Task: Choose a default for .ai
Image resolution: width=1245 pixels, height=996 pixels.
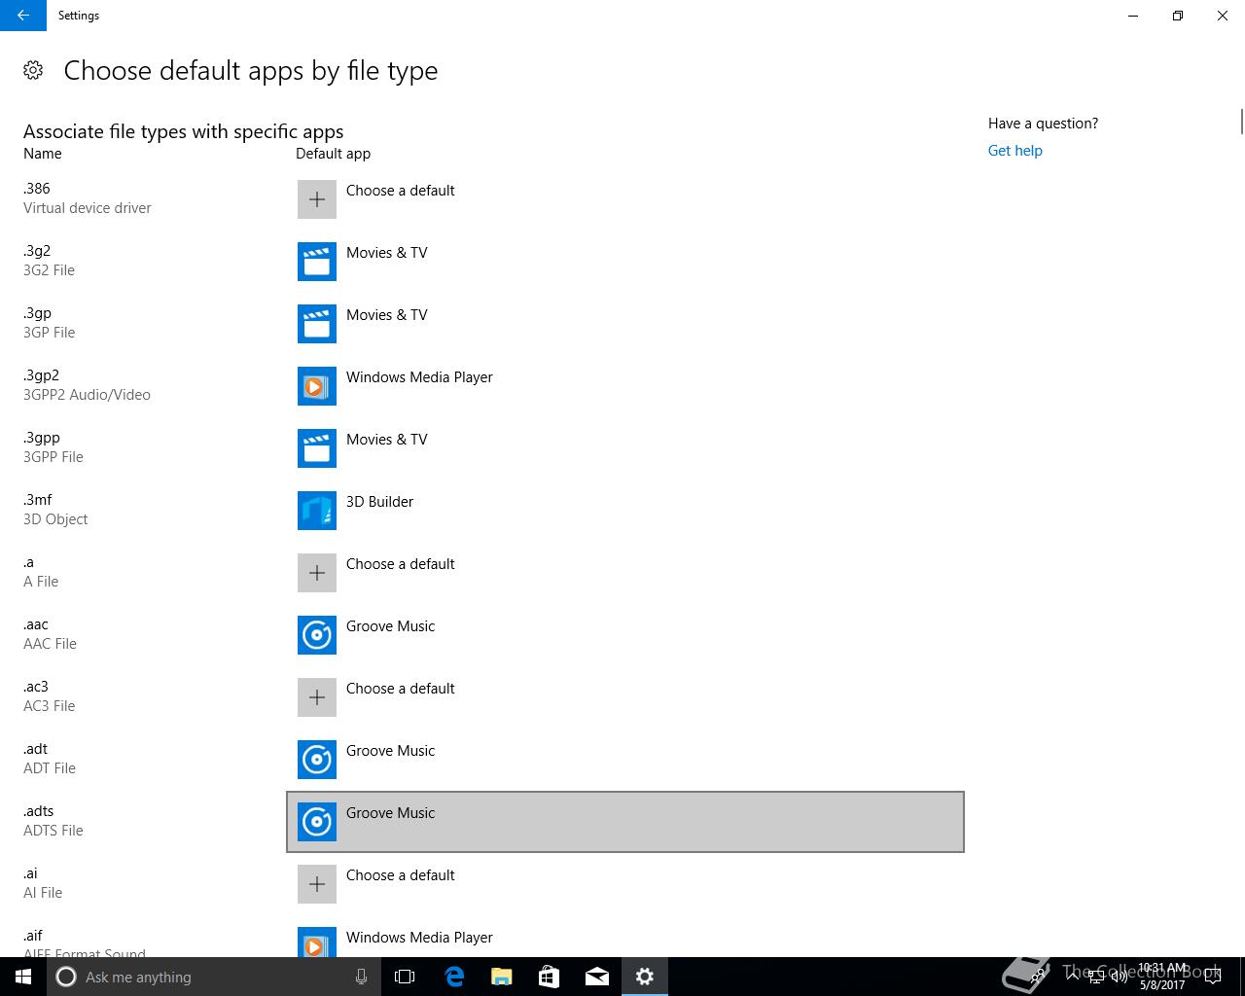Action: tap(625, 884)
